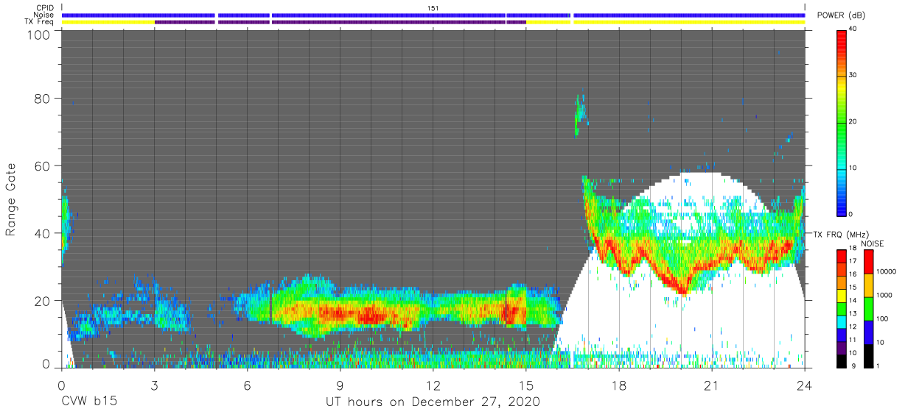Click the 'POWER (dB)' colorbar title

pyautogui.click(x=842, y=15)
